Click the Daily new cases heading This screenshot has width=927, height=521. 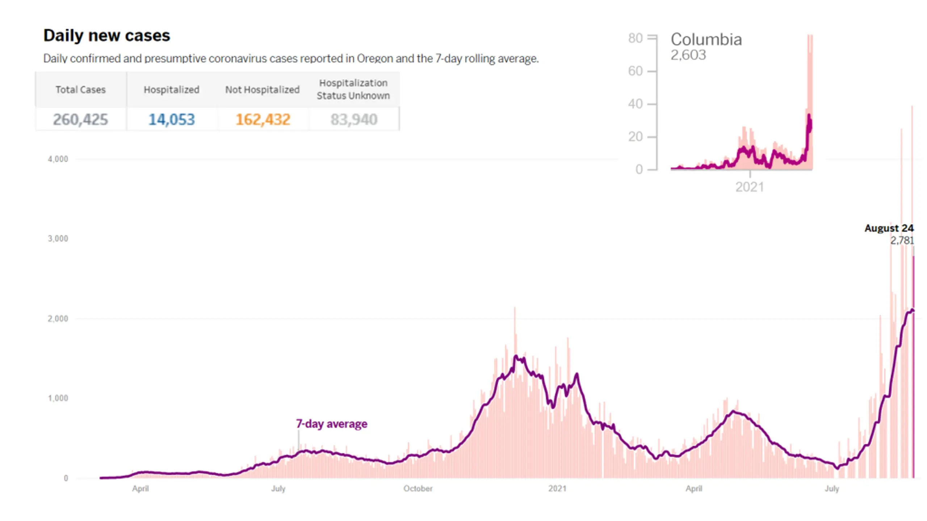pos(107,35)
